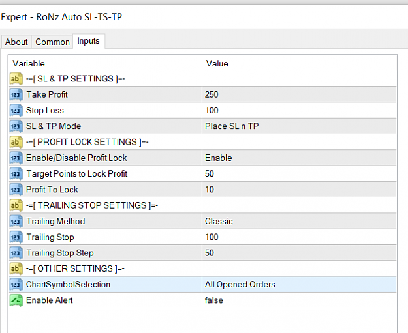
Task: Click the icon beside ChartSymbolSelection
Action: tap(16, 284)
